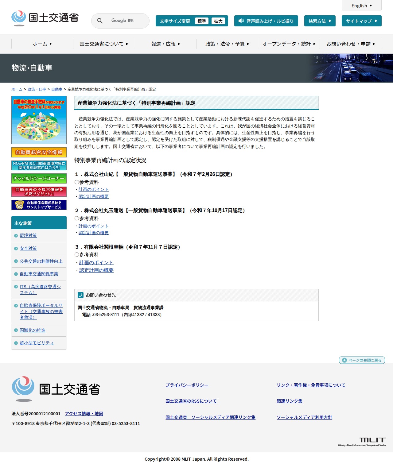Screen dimensions: 393x468
Task: Open the NOx・PM法 consultation banner
Action: click(x=39, y=165)
